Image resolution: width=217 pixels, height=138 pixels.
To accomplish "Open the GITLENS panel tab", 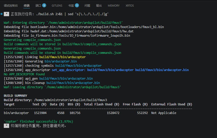I will (x=57, y=6).
